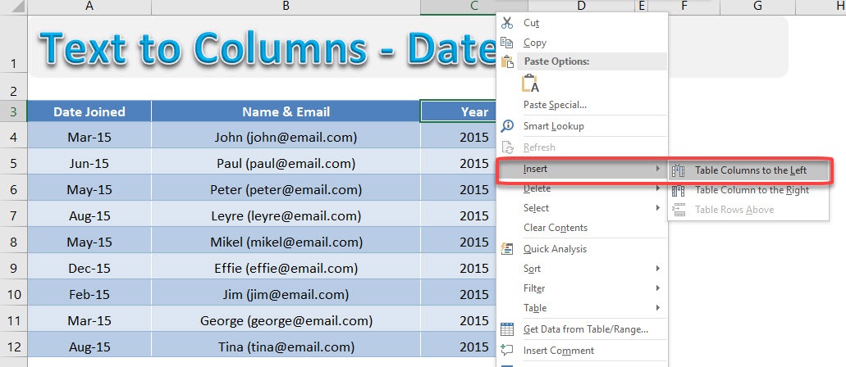Select row 12 header
Viewport: 846px width, 367px height.
point(13,347)
